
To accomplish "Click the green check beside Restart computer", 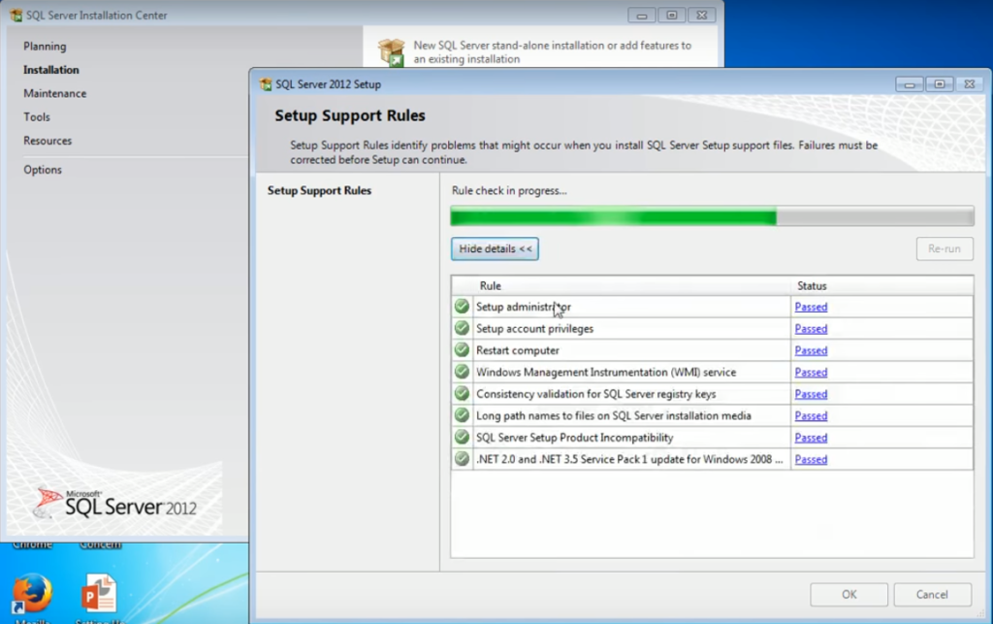I will pyautogui.click(x=462, y=350).
